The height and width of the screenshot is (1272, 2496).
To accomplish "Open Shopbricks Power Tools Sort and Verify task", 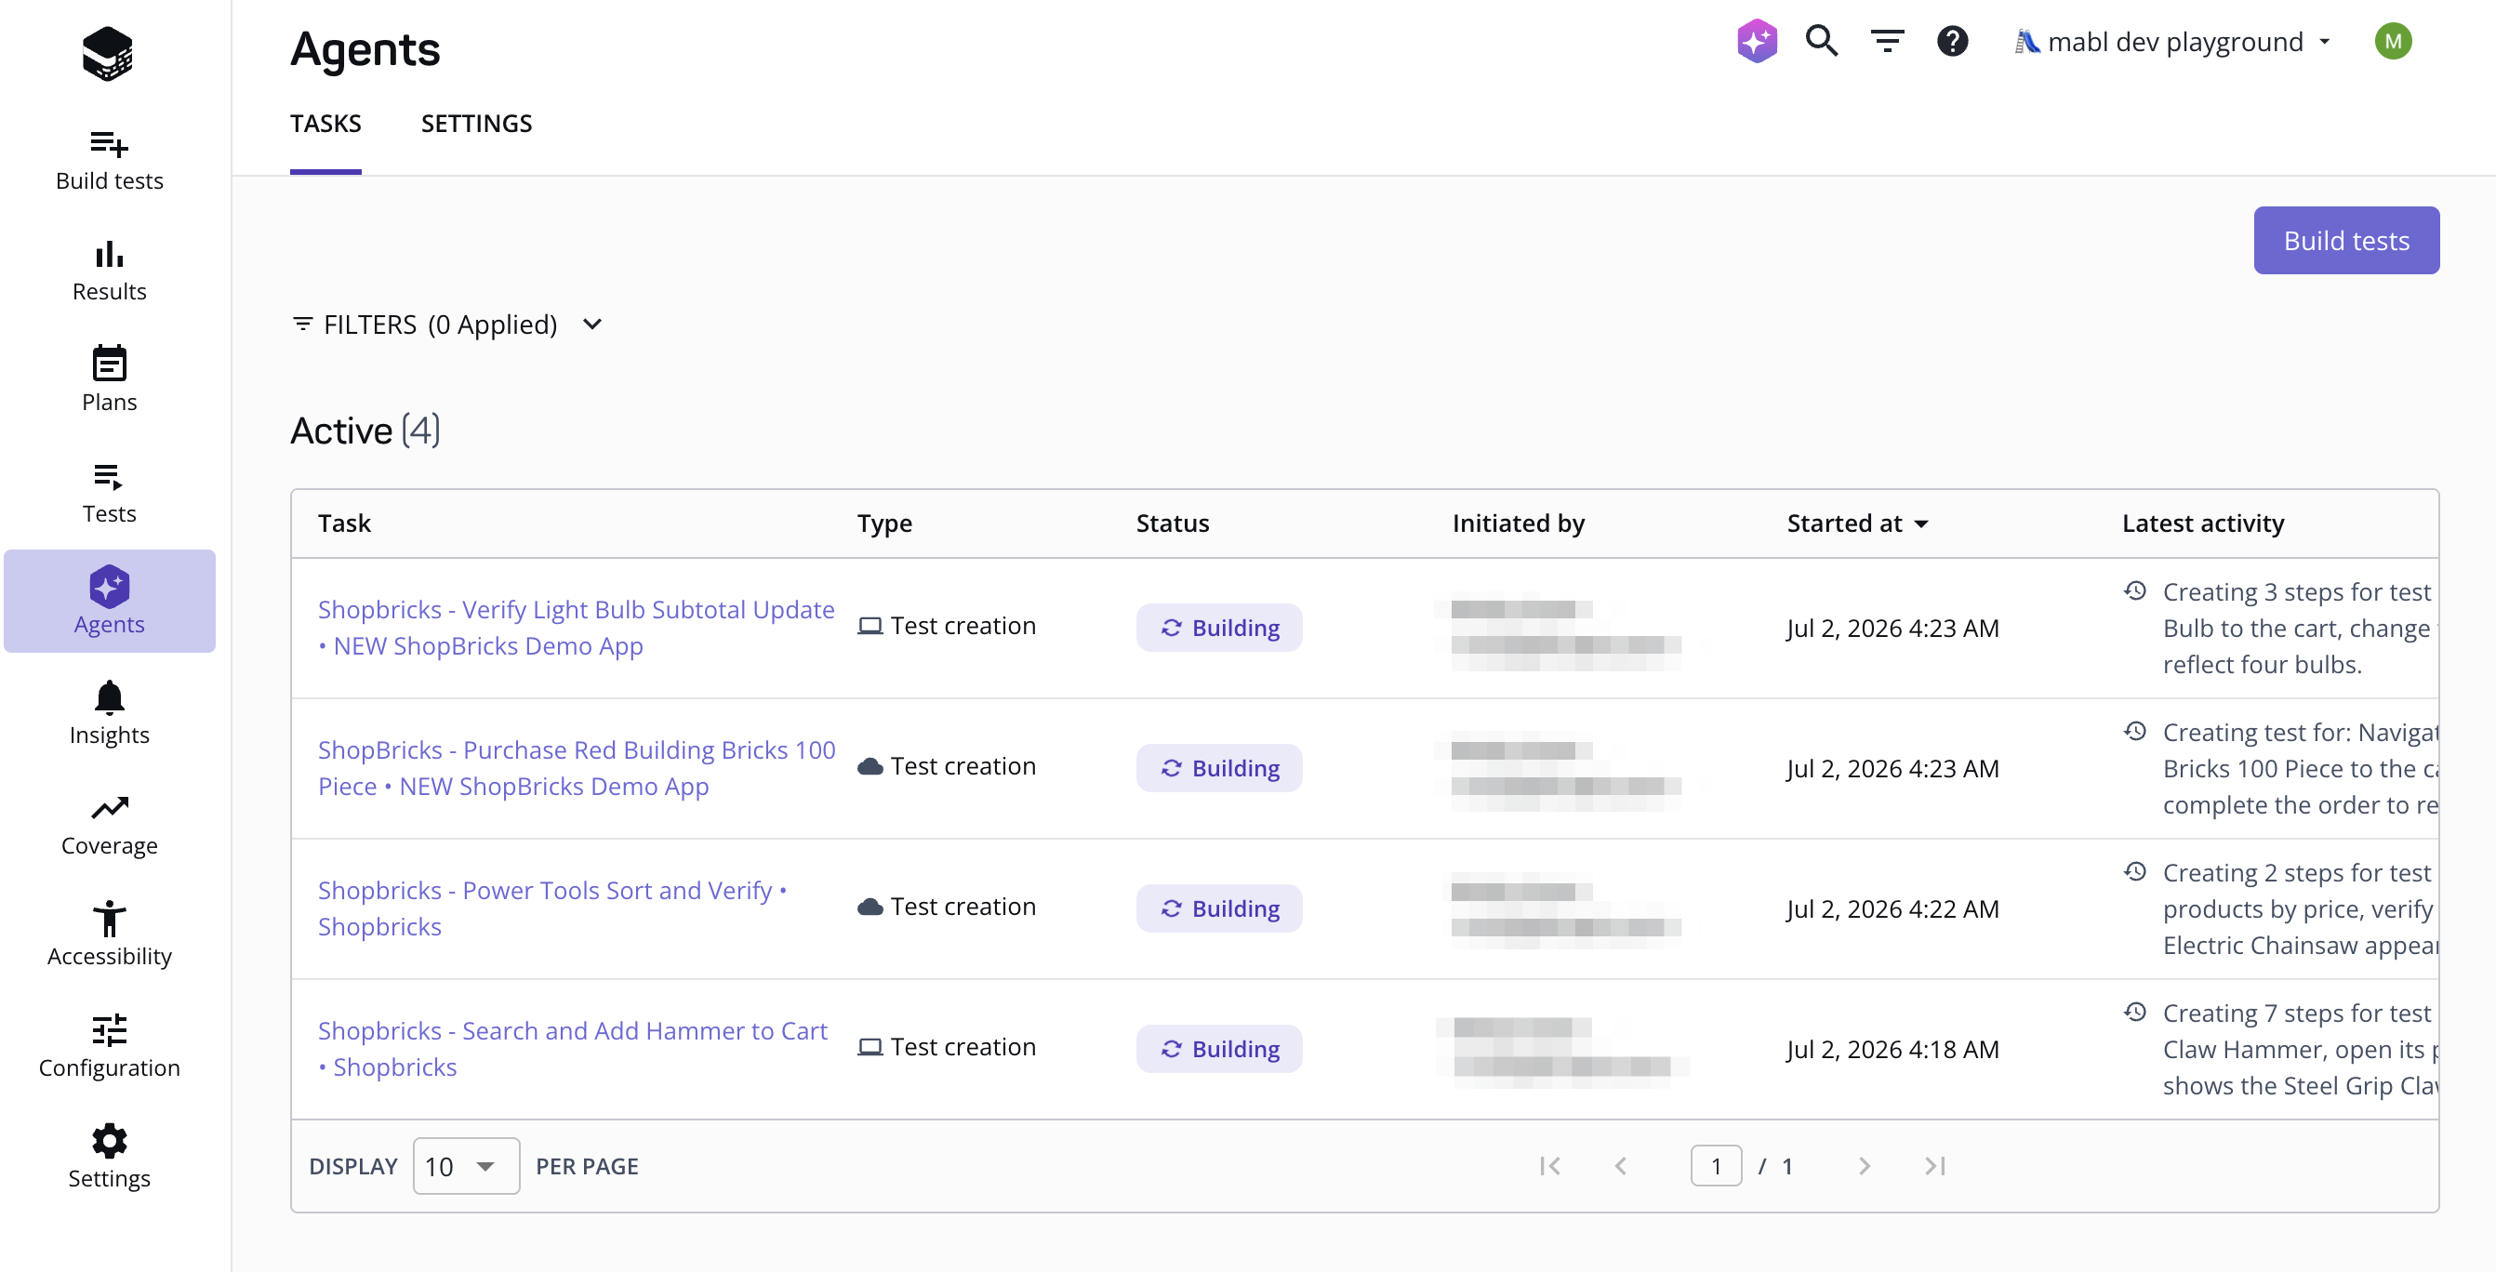I will 552,908.
